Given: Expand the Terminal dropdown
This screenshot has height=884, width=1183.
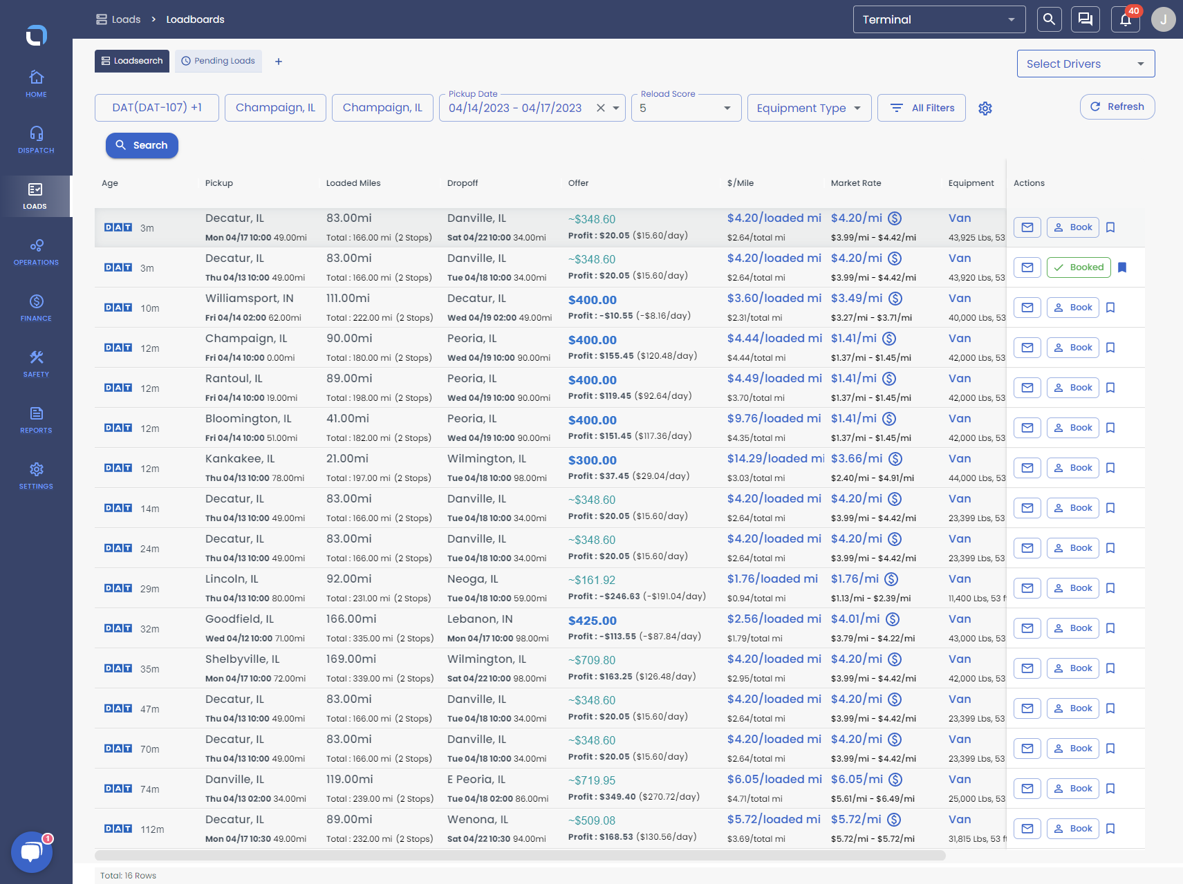Looking at the screenshot, I should pos(939,19).
